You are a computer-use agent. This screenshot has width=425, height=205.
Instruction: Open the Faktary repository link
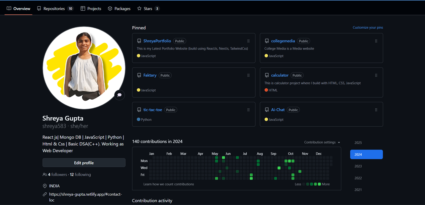pos(150,75)
